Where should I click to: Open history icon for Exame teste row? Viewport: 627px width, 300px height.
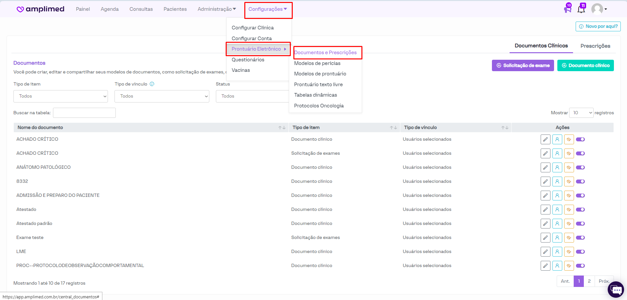tap(569, 238)
